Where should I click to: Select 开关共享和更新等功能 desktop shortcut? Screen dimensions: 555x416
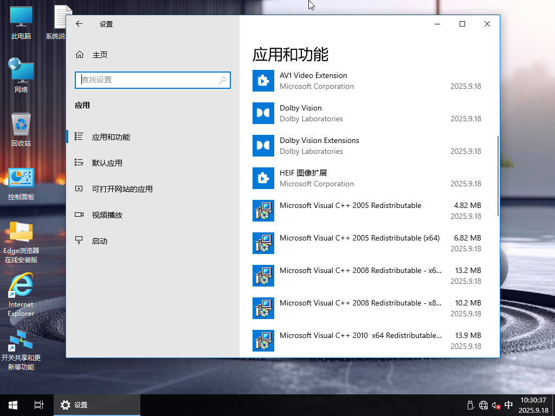[21, 350]
